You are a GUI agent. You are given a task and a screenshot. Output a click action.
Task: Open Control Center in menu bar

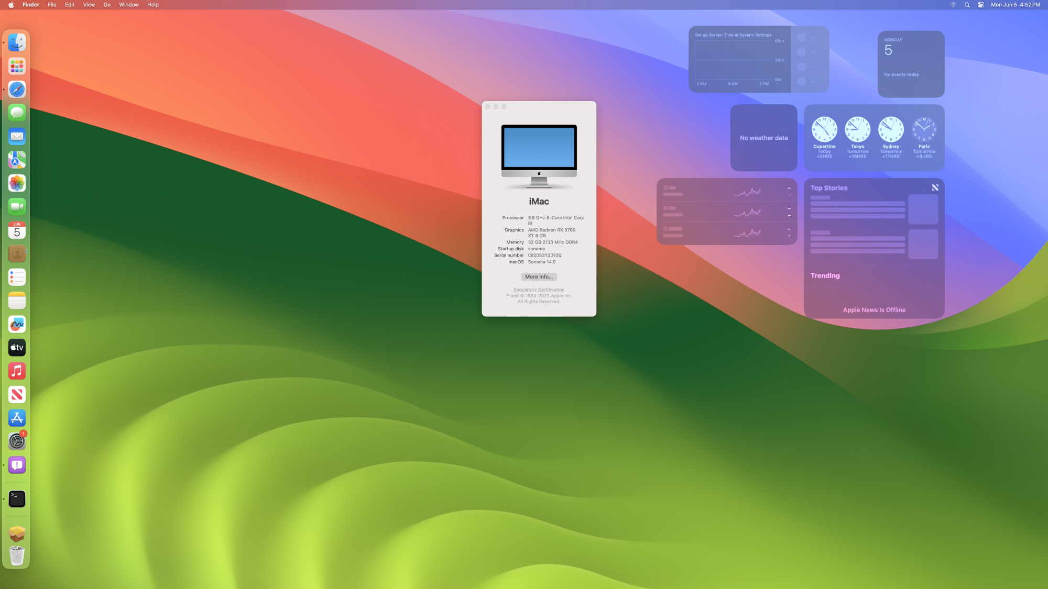980,5
